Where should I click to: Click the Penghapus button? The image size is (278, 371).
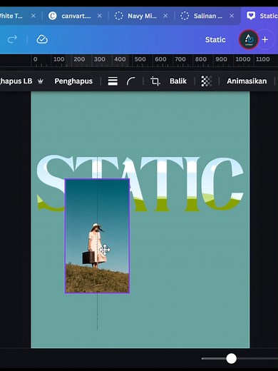[73, 81]
